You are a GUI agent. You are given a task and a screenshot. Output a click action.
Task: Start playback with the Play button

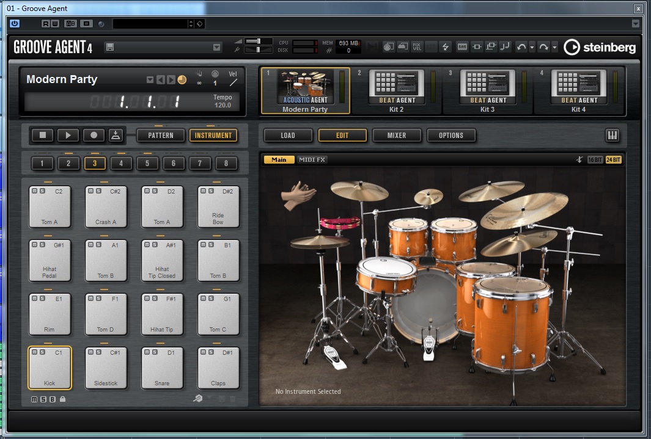point(68,135)
